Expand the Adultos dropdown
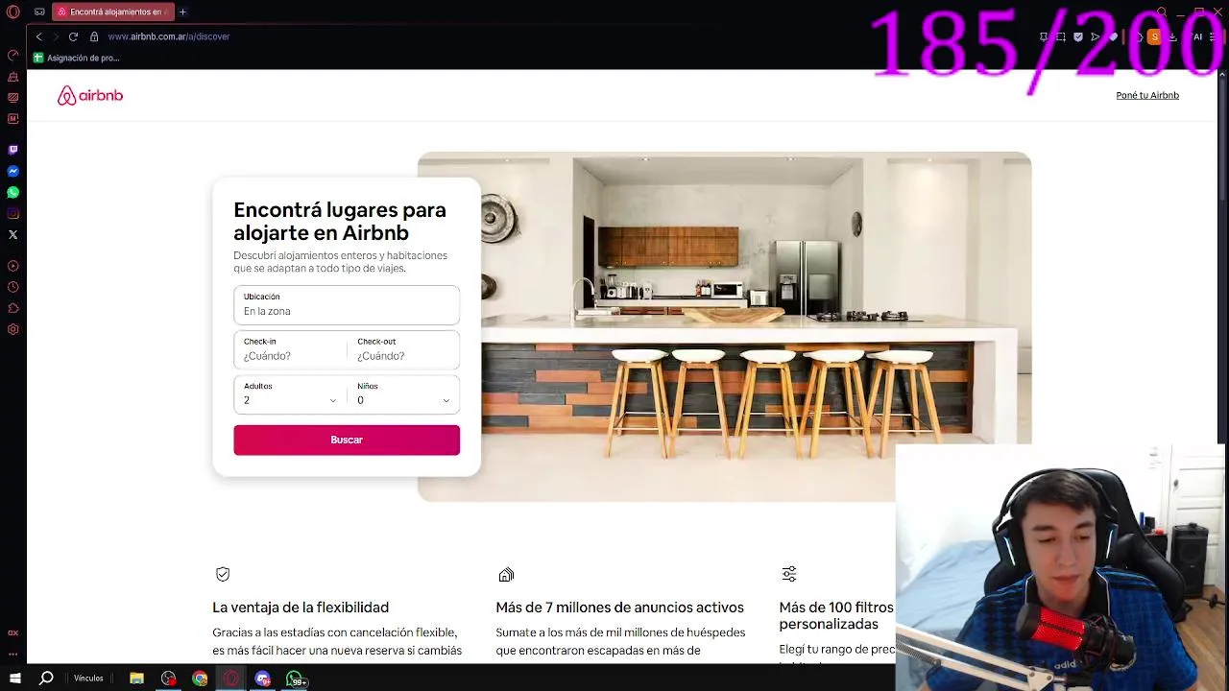Screen dimensions: 1229x691 [x=290, y=393]
